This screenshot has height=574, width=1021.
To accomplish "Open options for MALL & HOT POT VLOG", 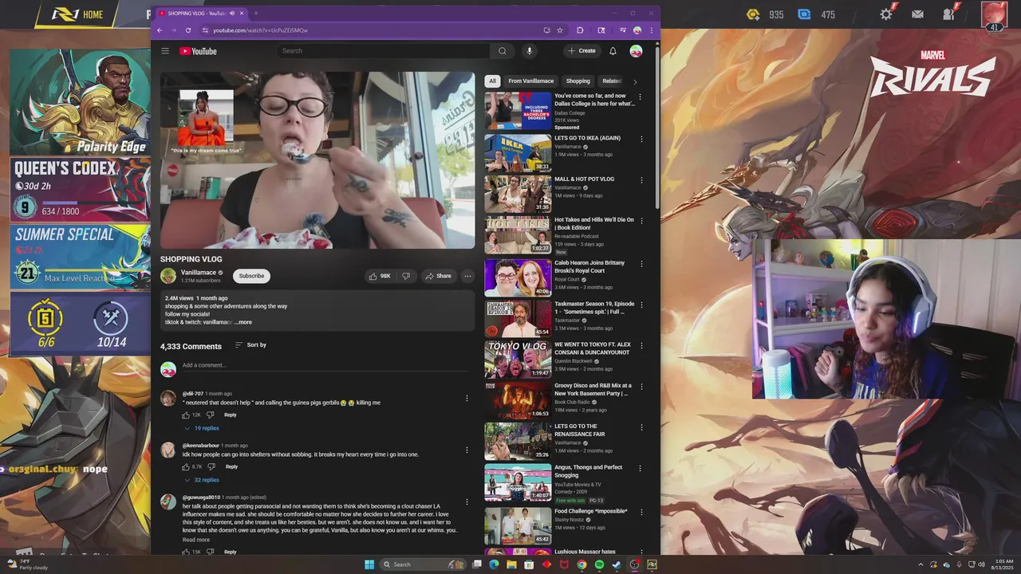I will (x=640, y=180).
